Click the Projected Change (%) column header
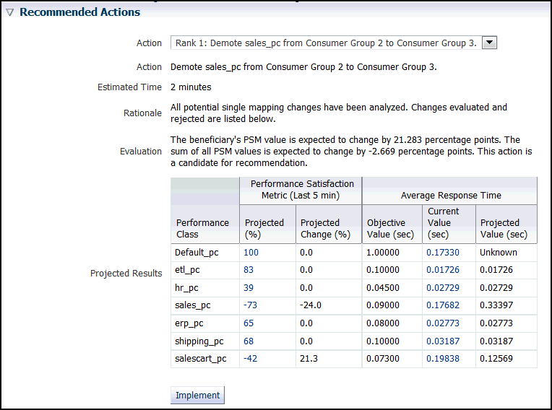This screenshot has height=410, width=552. (329, 224)
